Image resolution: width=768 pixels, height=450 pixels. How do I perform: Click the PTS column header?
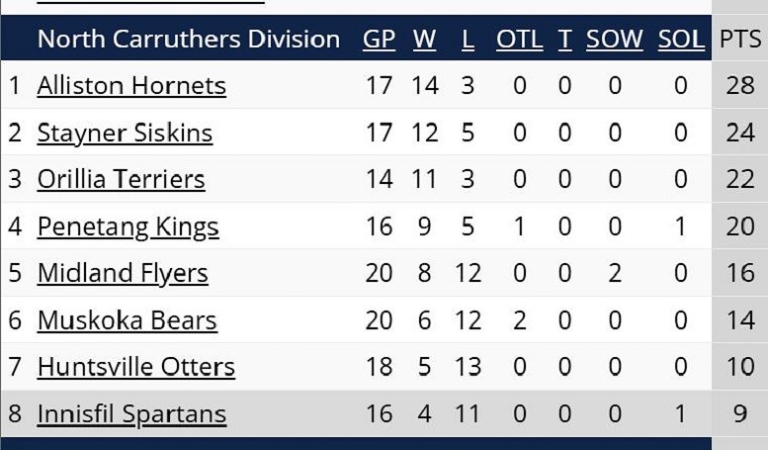(x=740, y=40)
